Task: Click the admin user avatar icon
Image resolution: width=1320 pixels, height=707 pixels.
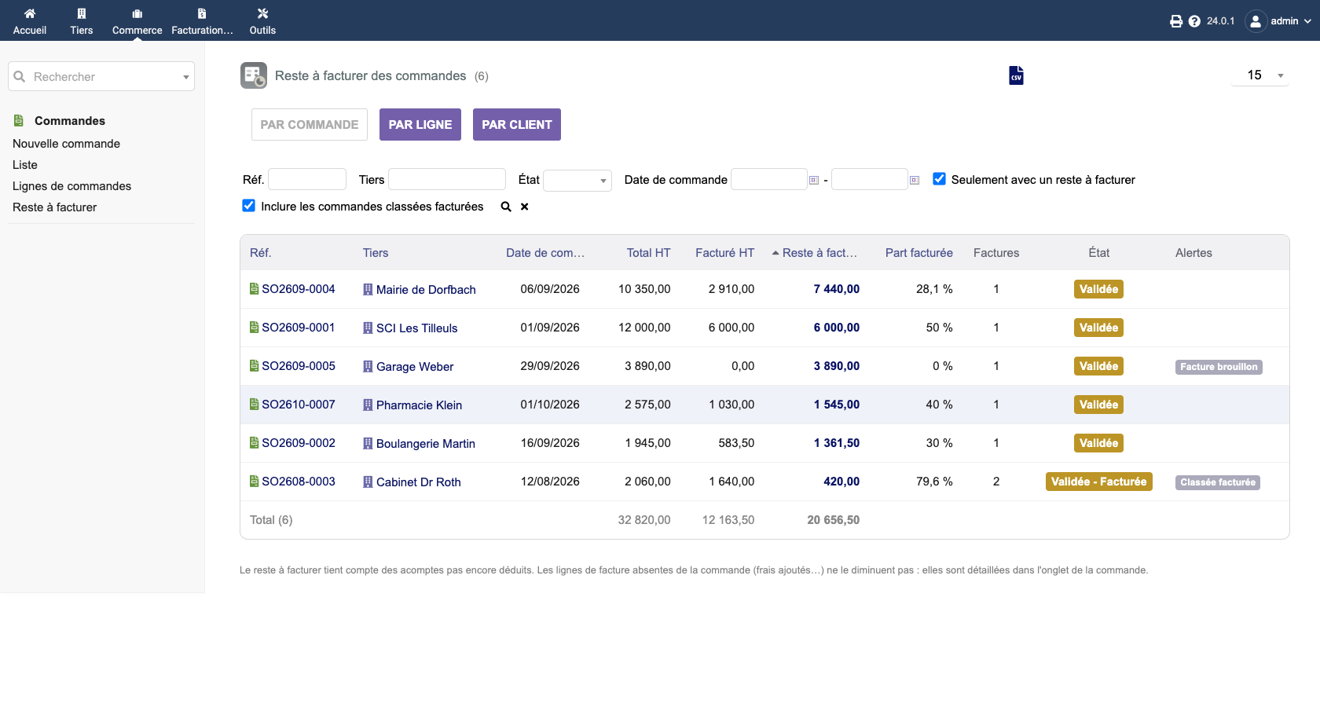Action: coord(1256,21)
